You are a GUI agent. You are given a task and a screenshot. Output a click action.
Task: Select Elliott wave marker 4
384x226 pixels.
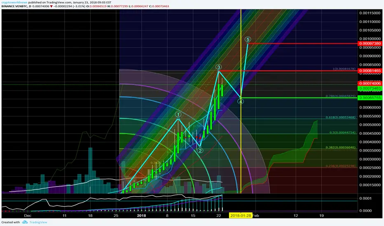(241, 101)
